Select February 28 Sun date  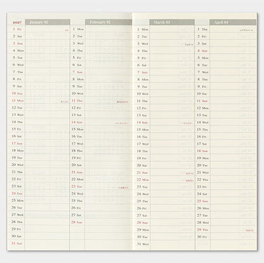[77, 222]
